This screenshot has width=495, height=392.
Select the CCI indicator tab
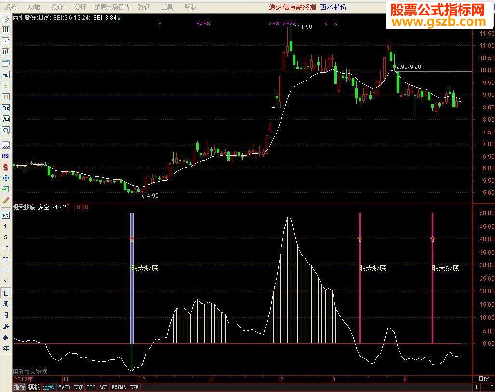[91, 387]
